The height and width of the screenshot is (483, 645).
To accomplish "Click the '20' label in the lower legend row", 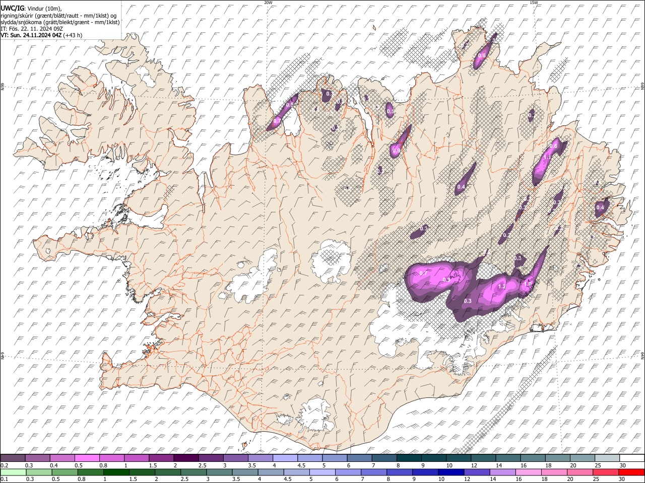I will (x=570, y=479).
